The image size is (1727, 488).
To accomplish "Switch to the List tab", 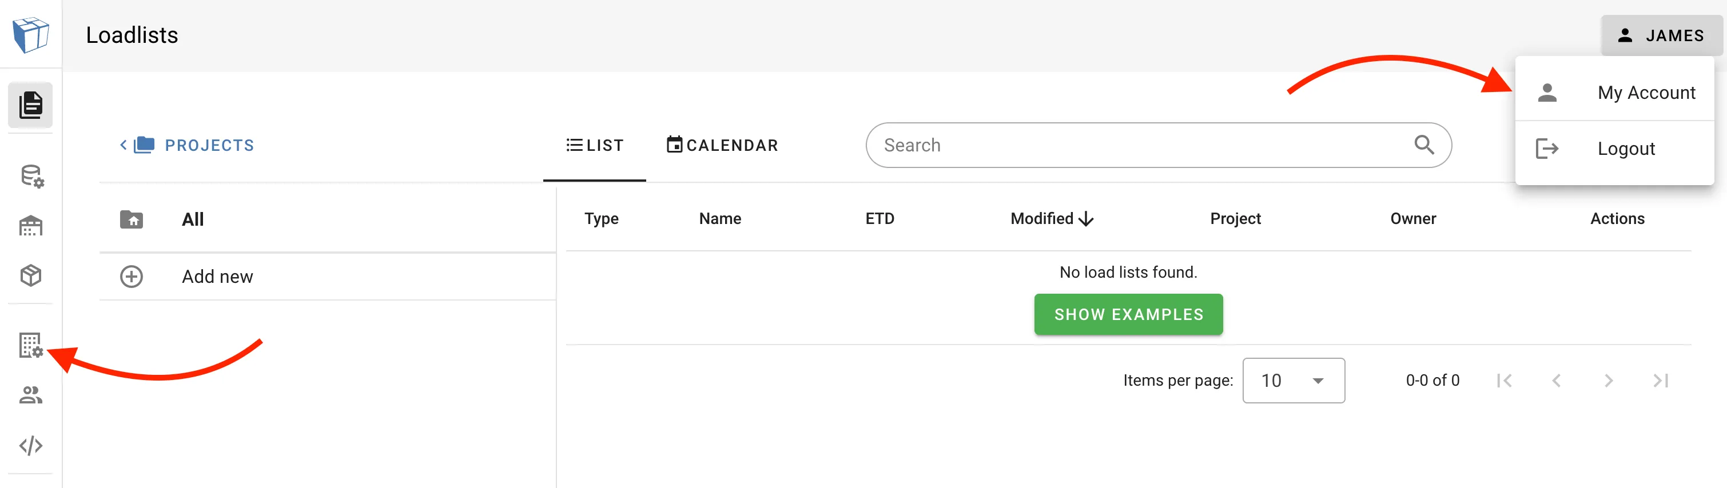I will 595,146.
